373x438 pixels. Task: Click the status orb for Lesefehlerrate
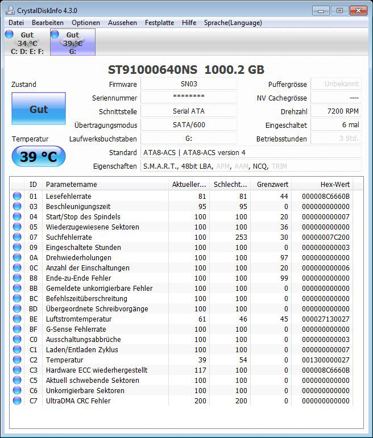[17, 196]
